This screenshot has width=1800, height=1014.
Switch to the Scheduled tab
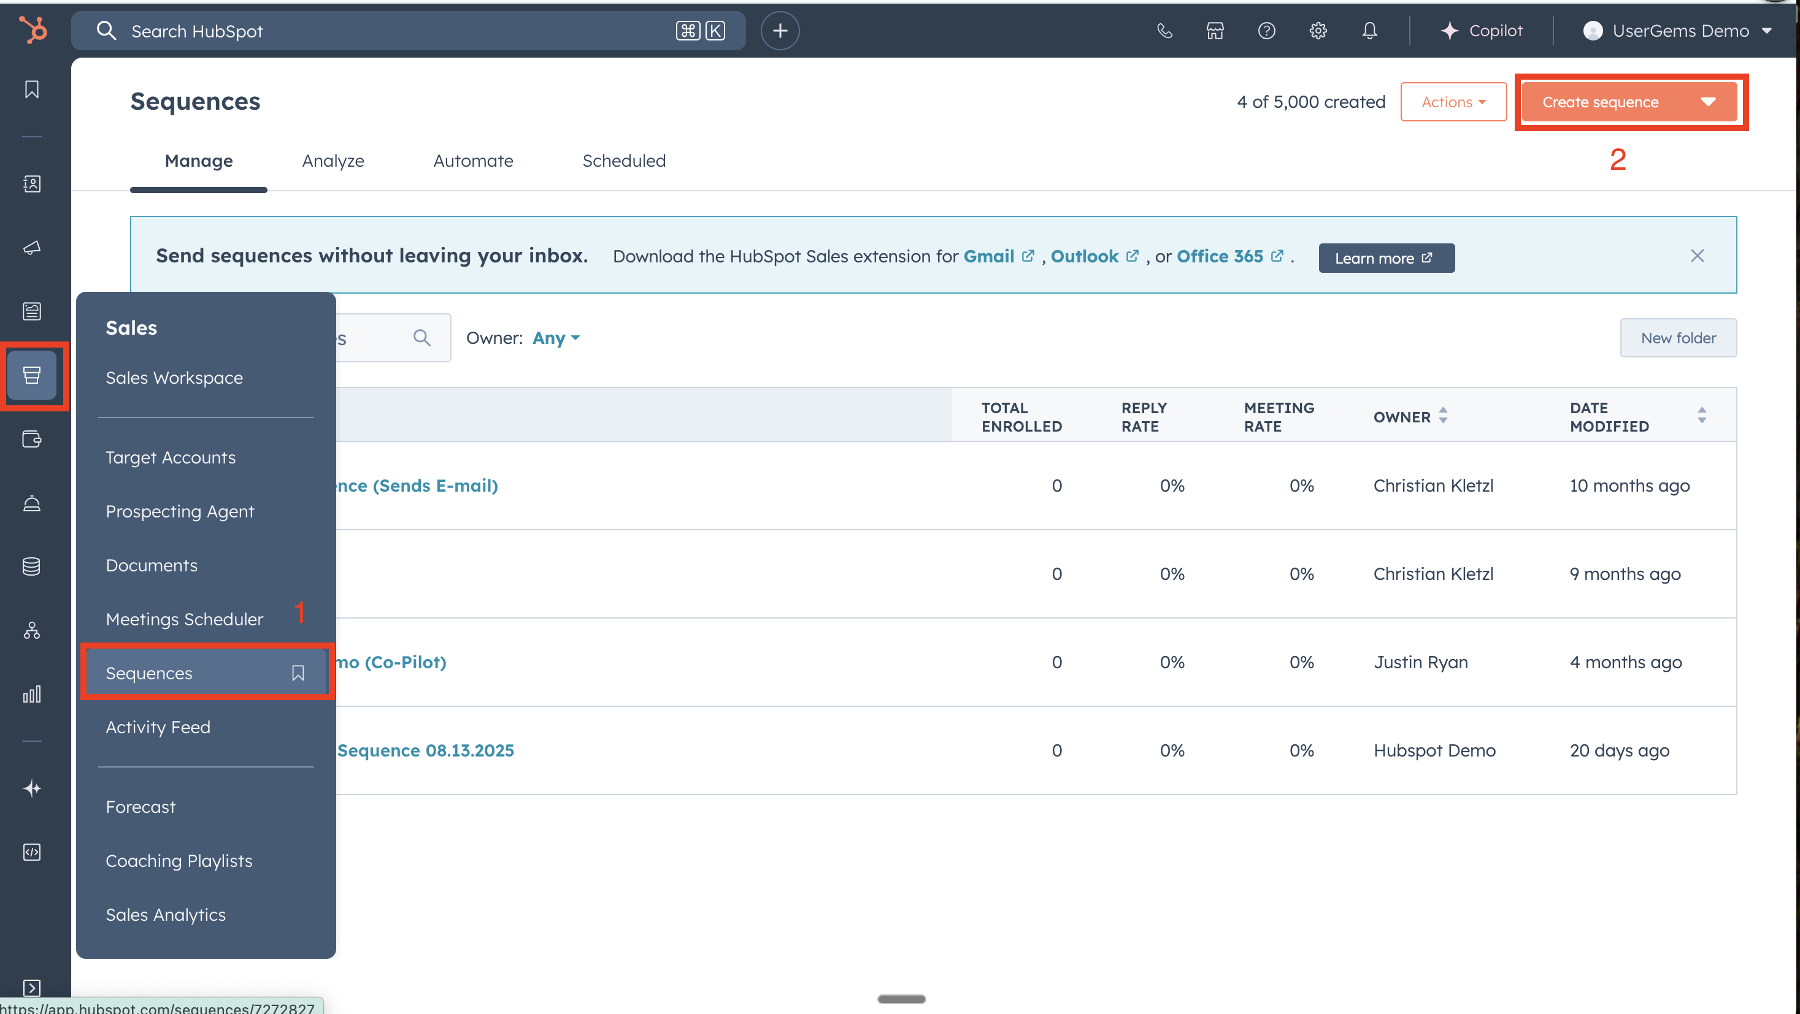tap(624, 161)
